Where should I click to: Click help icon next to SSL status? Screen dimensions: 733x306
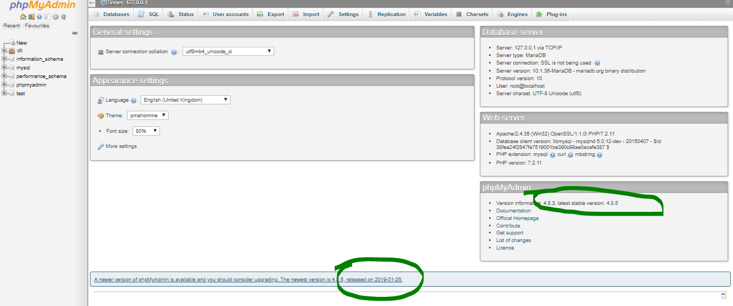click(x=597, y=63)
